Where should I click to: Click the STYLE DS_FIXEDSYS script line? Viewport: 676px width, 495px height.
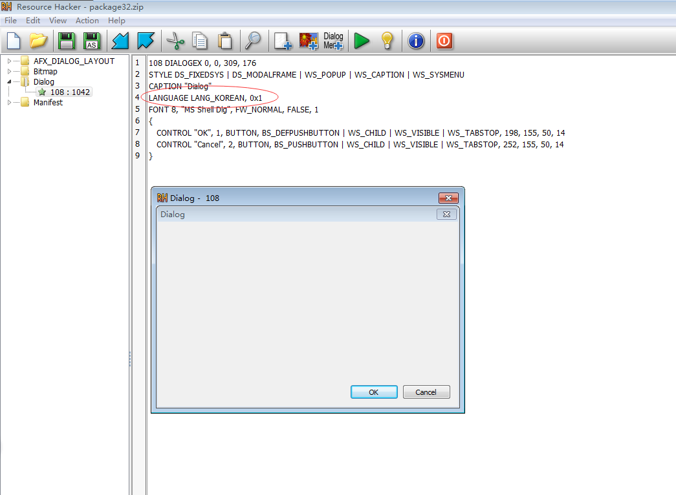[306, 74]
